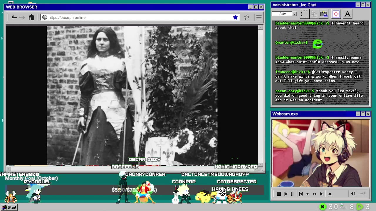Click the monthly goal progress bar
The image size is (376, 211).
tap(135, 190)
